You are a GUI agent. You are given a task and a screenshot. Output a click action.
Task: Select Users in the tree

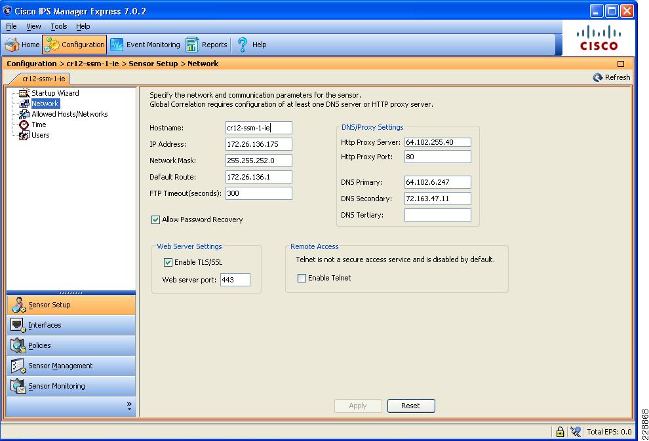[x=40, y=135]
